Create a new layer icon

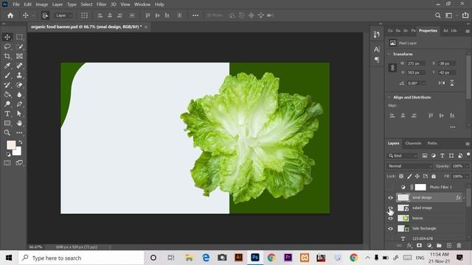449,245
